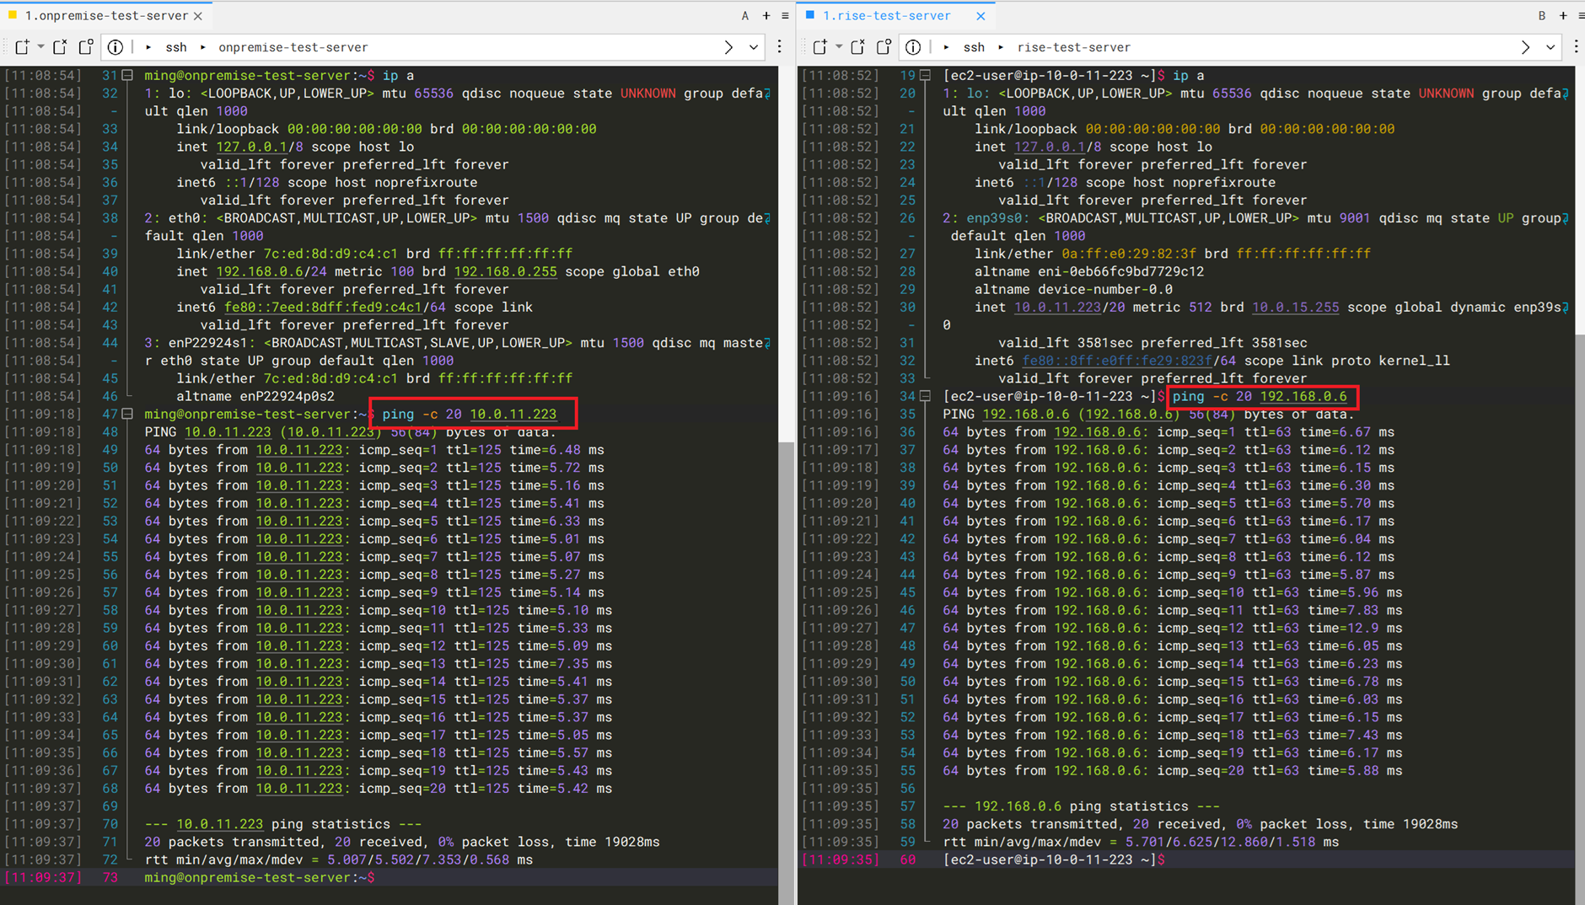Open session info icon in onpremise-test-server address bar
The width and height of the screenshot is (1585, 905).
pyautogui.click(x=116, y=47)
